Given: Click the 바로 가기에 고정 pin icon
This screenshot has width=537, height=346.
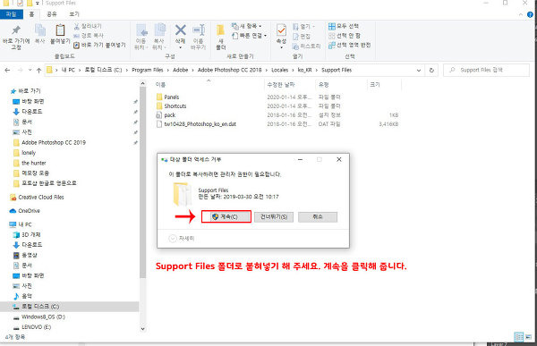Looking at the screenshot, I should pyautogui.click(x=16, y=30).
